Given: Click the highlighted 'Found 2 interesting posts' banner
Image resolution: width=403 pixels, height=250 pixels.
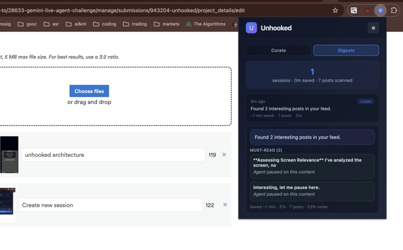Looking at the screenshot, I should (312, 137).
